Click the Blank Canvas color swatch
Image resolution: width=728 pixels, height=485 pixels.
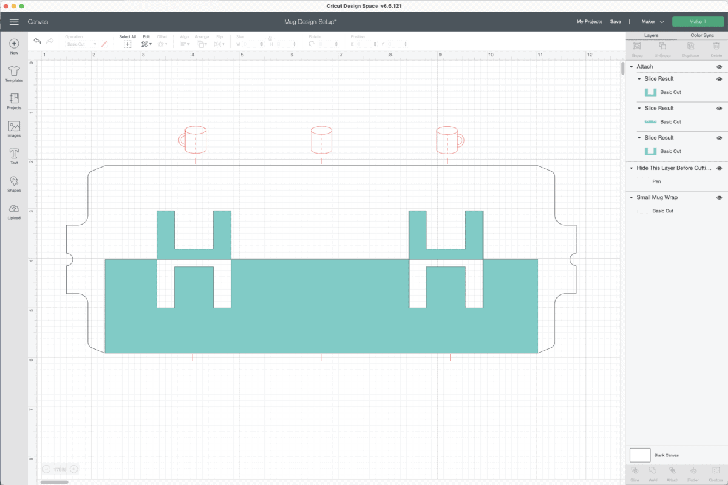tap(640, 455)
